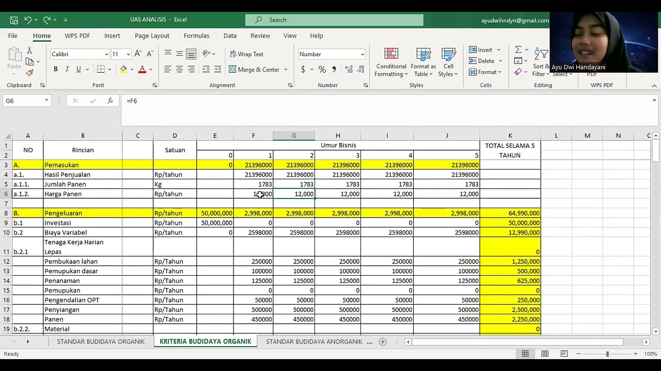Apply the red Font Color A
The width and height of the screenshot is (661, 371).
click(x=142, y=69)
